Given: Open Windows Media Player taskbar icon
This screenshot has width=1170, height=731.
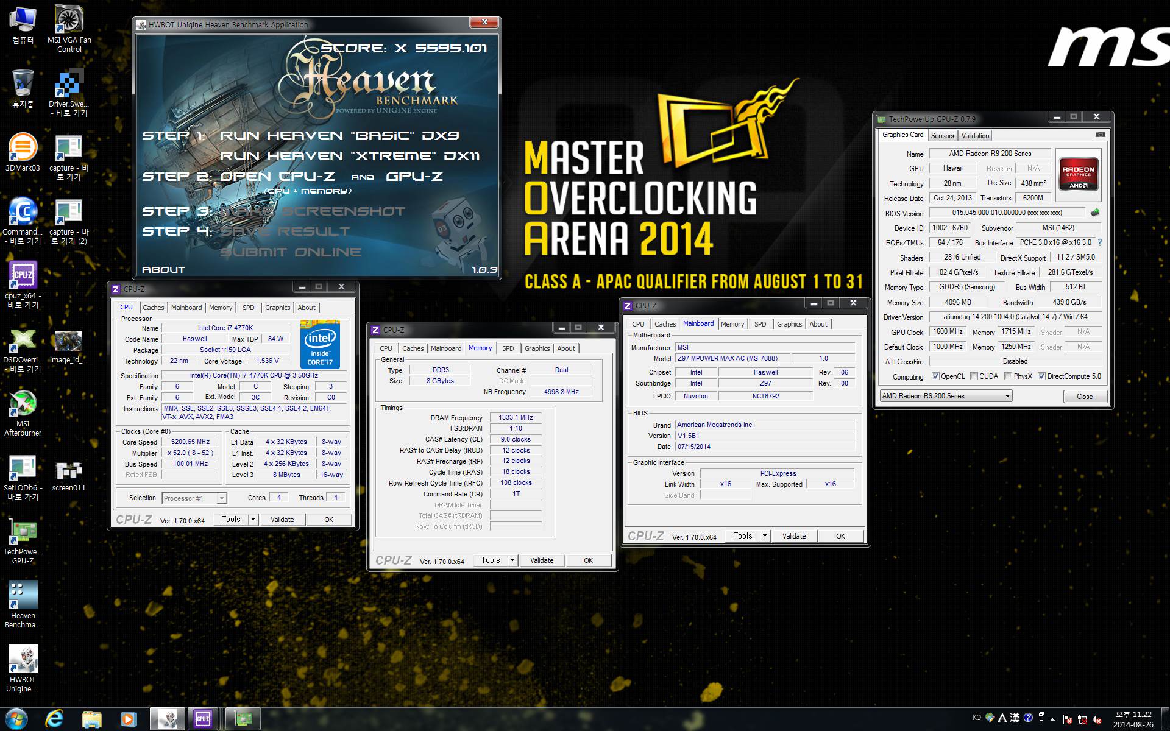Looking at the screenshot, I should click(129, 719).
